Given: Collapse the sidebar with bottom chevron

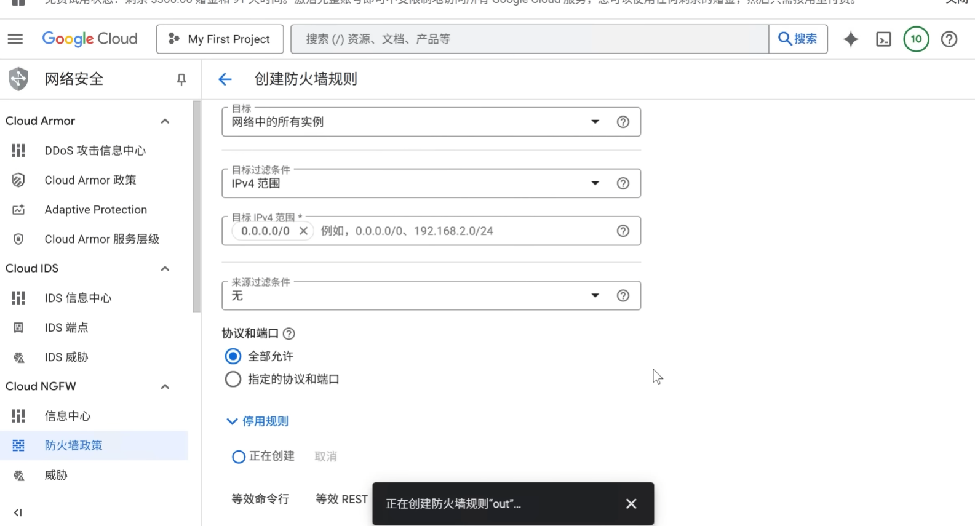Looking at the screenshot, I should [x=18, y=512].
